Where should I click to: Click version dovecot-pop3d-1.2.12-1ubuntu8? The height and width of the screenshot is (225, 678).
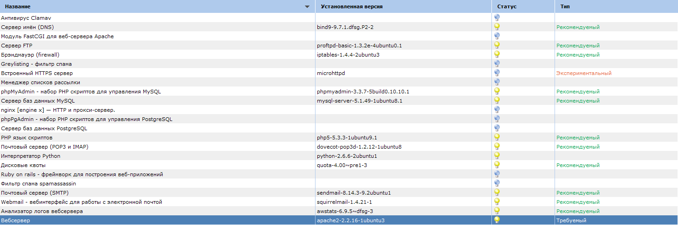[359, 147]
